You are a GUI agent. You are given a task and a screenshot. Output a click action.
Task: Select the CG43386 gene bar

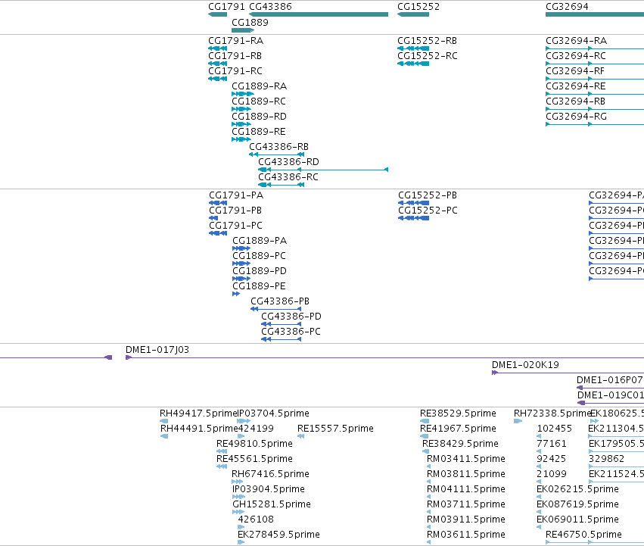(x=319, y=14)
